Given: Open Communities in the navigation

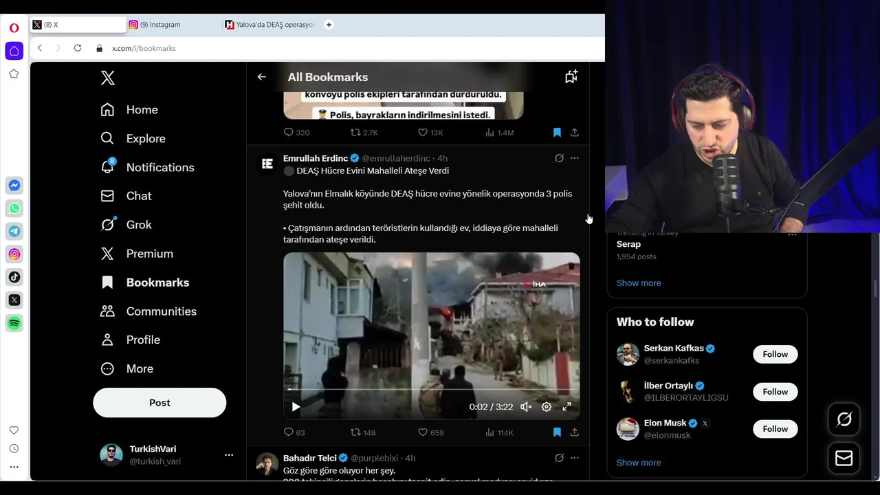Looking at the screenshot, I should click(x=148, y=311).
